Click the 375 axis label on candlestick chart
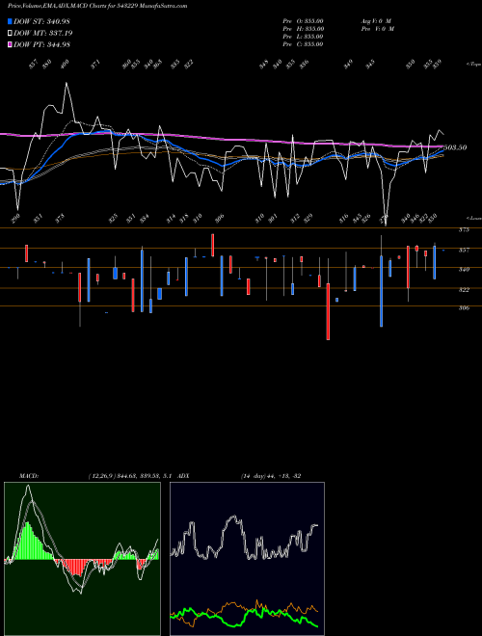Image resolution: width=482 pixels, height=636 pixels. [464, 230]
